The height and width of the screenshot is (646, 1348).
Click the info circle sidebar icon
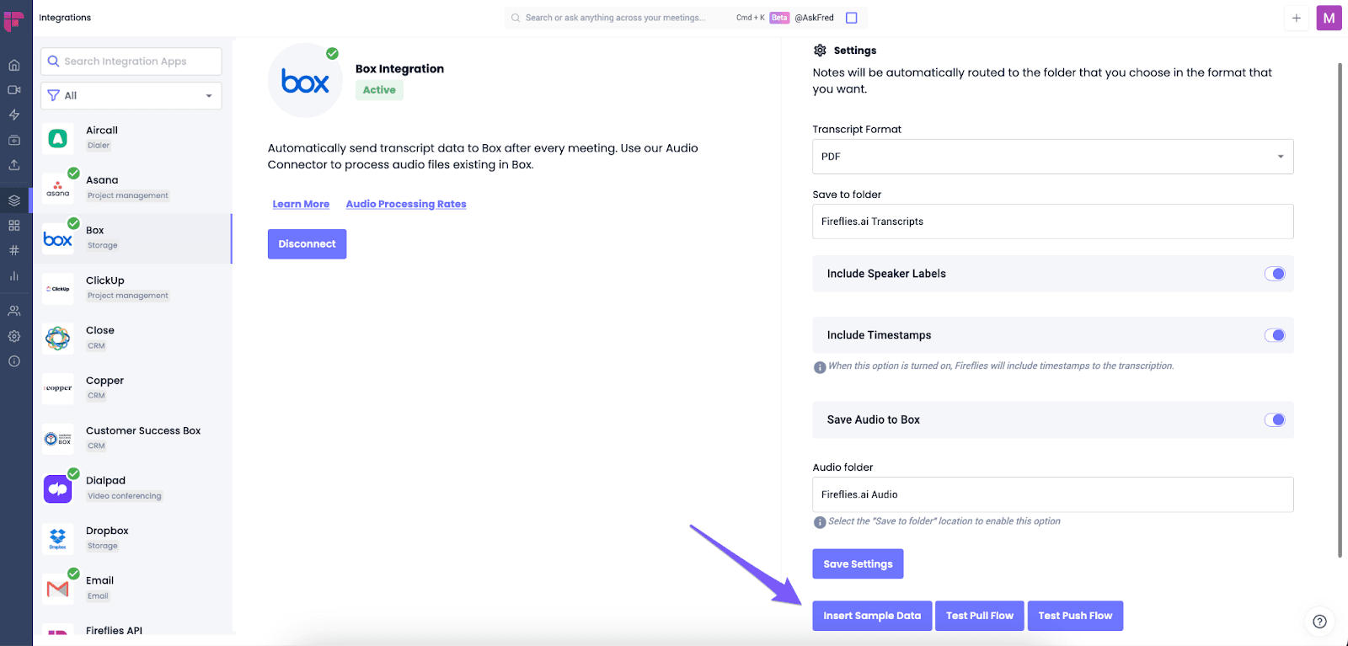(x=14, y=361)
